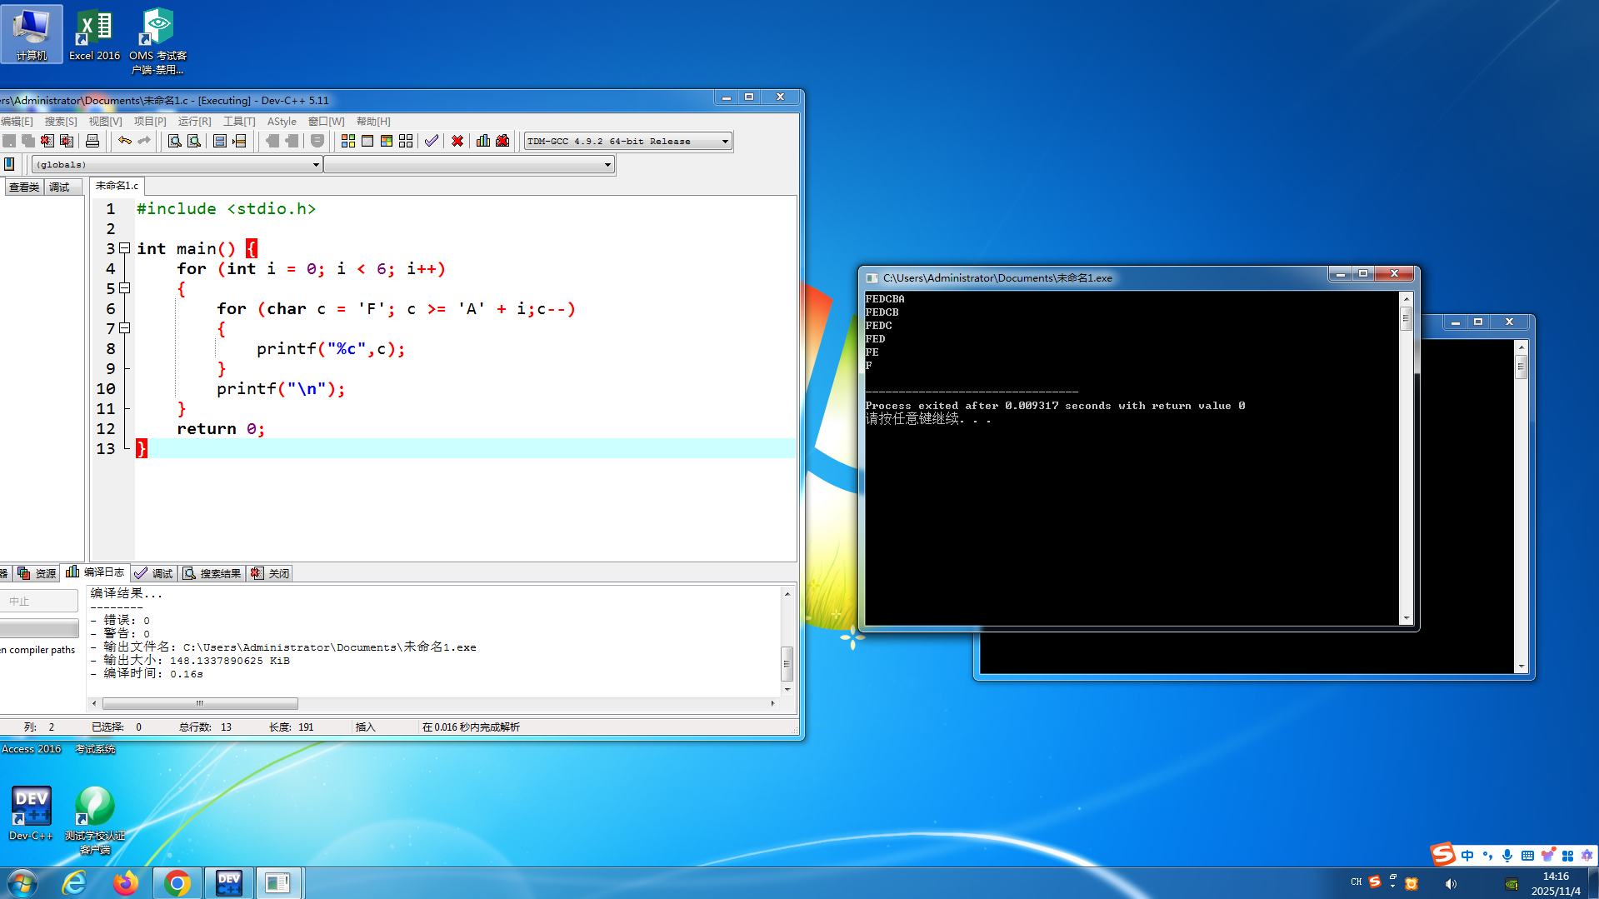Viewport: 1599px width, 899px height.
Task: Select the 测试学校认证客户端 desktop icon
Action: [95, 820]
